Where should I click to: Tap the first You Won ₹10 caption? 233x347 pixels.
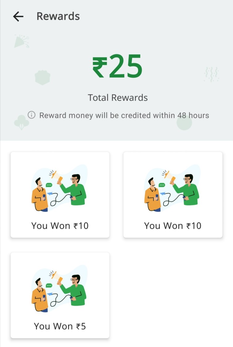[x=60, y=226]
